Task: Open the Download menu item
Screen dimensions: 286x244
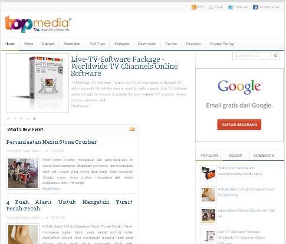Action: [x=147, y=44]
